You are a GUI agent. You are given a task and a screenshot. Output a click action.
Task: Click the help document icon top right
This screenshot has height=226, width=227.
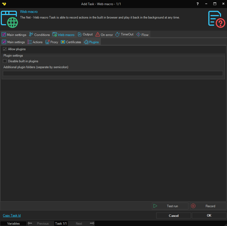216,19
